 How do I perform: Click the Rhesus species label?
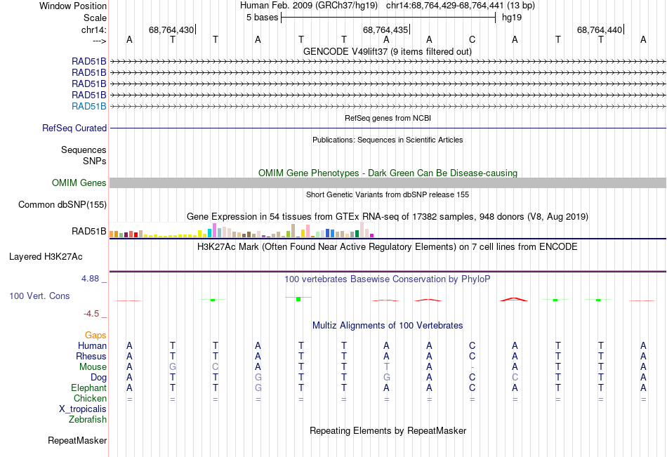[91, 356]
